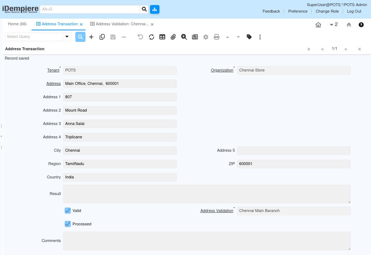Open the label tag icon

[x=249, y=37]
